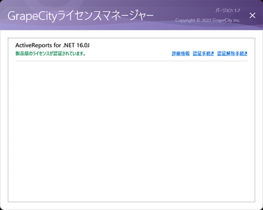The width and height of the screenshot is (263, 210).
Task: Click the GrapeCityライセンスマネージャー title
Action: coord(81,16)
